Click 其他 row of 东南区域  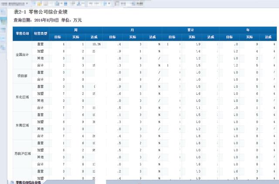pos(41,129)
